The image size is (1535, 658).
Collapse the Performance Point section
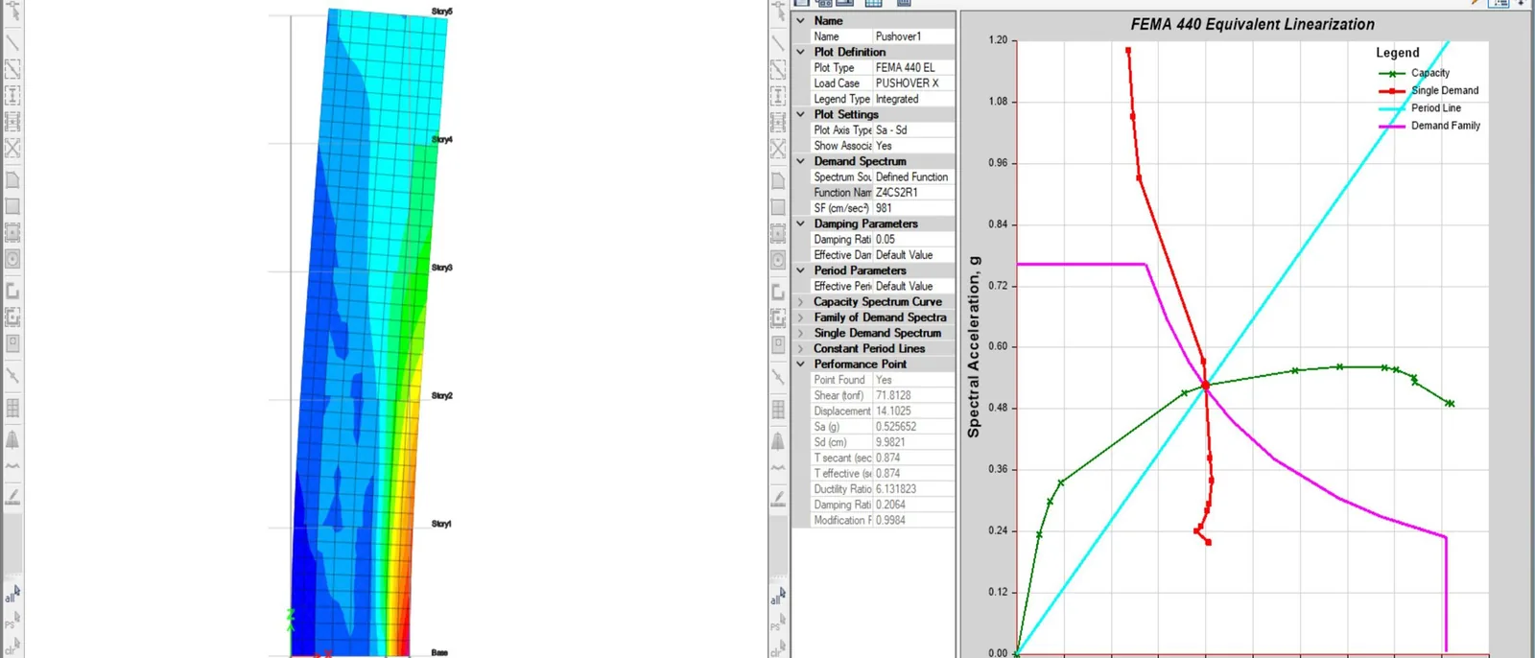click(x=801, y=364)
